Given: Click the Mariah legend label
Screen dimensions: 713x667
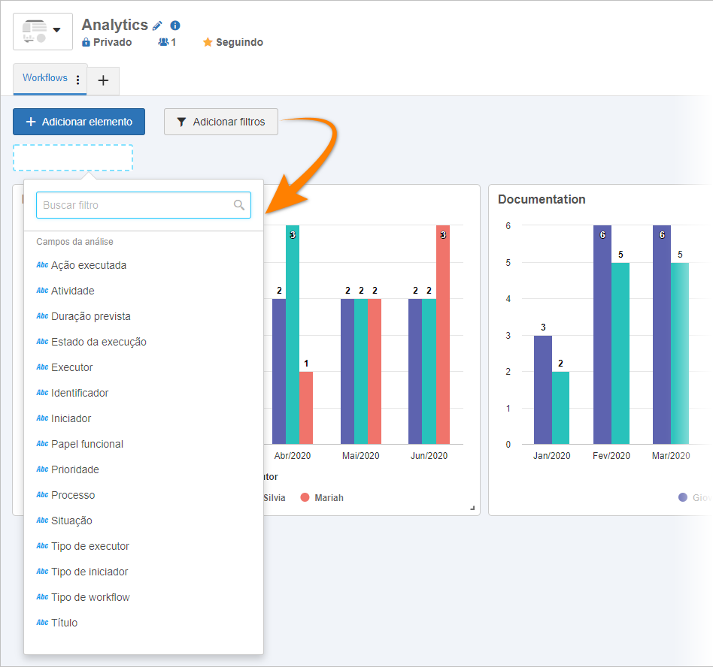Looking at the screenshot, I should point(329,498).
